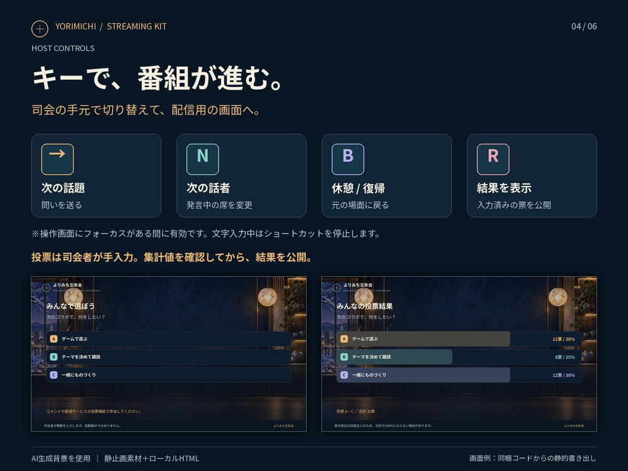Click the A badge in the みんなで選ぼう screen
628x471 pixels.
pyautogui.click(x=54, y=339)
